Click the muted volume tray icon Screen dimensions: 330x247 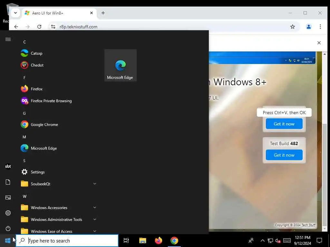278,241
